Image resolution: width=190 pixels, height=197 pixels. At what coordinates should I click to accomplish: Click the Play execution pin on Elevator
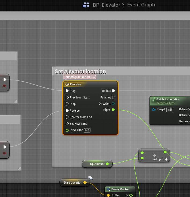pos(67,91)
